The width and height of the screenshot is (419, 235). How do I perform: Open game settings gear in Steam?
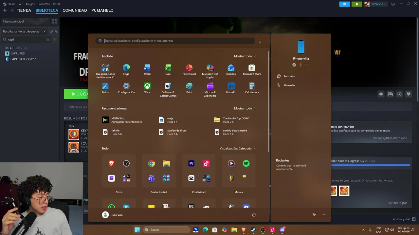[381, 94]
